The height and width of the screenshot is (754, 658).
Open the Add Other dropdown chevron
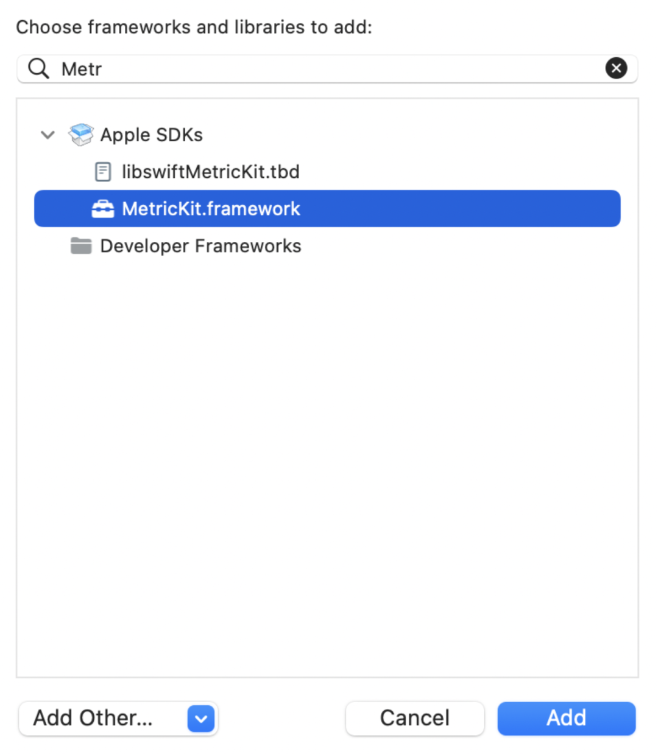(200, 718)
